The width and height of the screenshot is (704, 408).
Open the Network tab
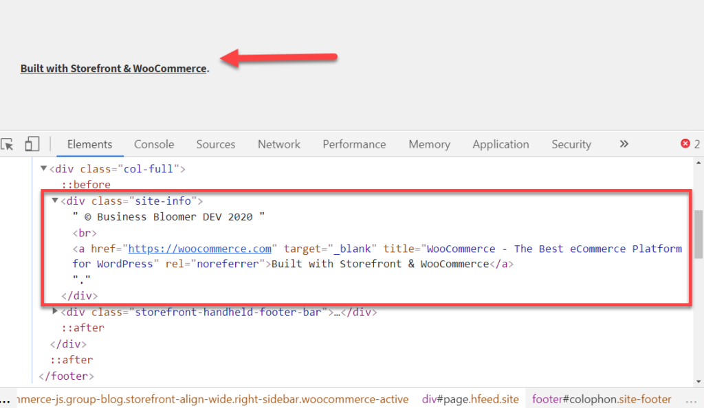coord(279,144)
